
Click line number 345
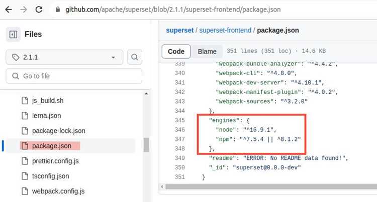(179, 120)
